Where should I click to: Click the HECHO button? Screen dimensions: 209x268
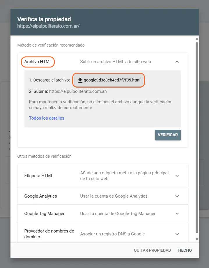[x=185, y=250]
